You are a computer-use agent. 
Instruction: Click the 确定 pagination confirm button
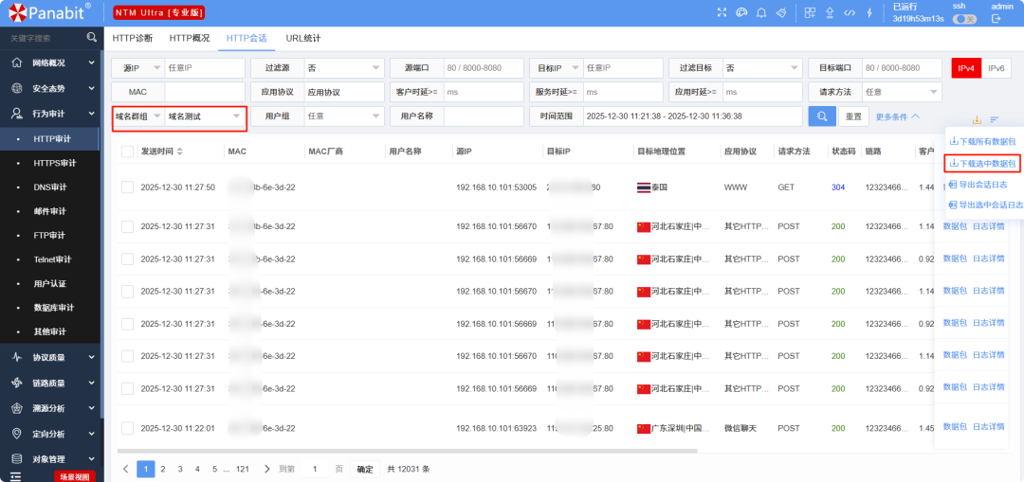365,469
